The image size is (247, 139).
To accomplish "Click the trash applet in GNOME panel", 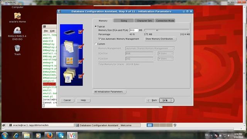I will click(175, 125).
